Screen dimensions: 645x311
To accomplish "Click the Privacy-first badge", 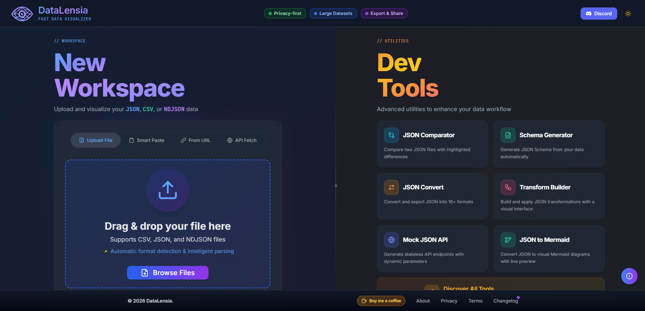I will (x=285, y=14).
